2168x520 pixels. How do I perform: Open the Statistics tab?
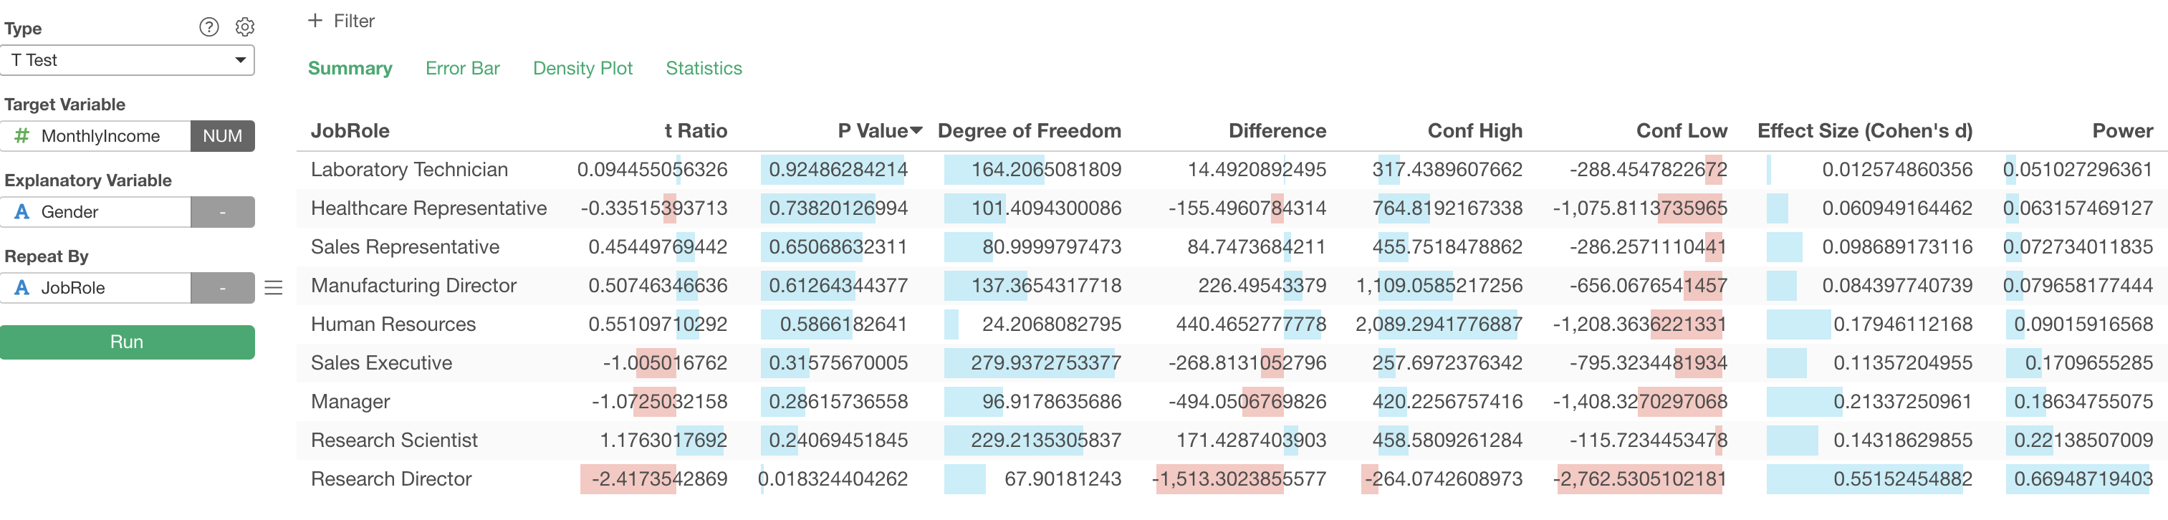click(704, 68)
